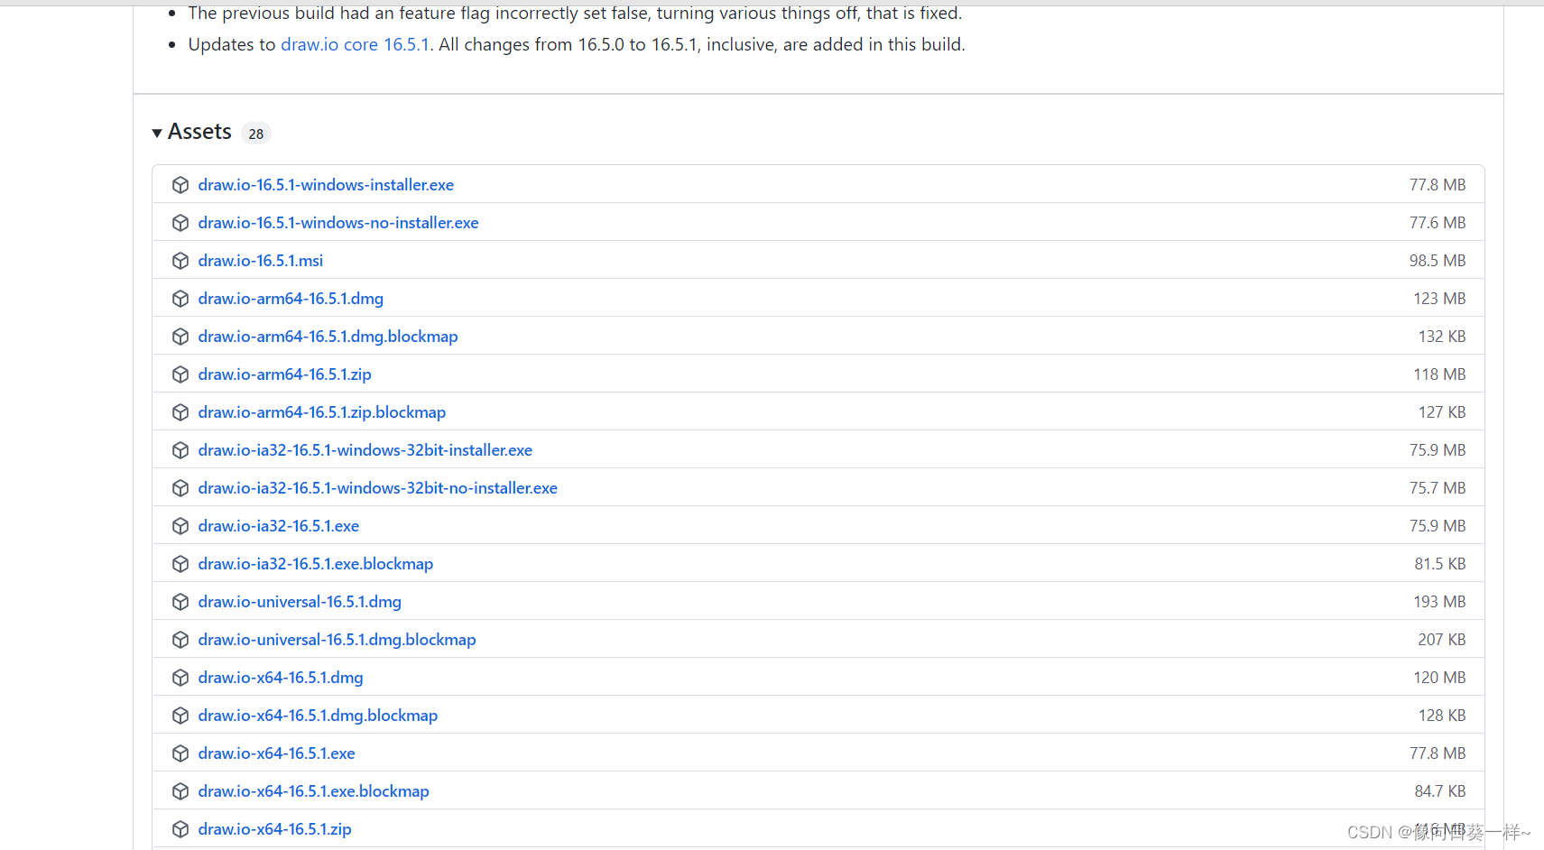Download draw.io-arm64-16.5.1.dmg.blockmap
This screenshot has width=1544, height=850.
pos(328,337)
